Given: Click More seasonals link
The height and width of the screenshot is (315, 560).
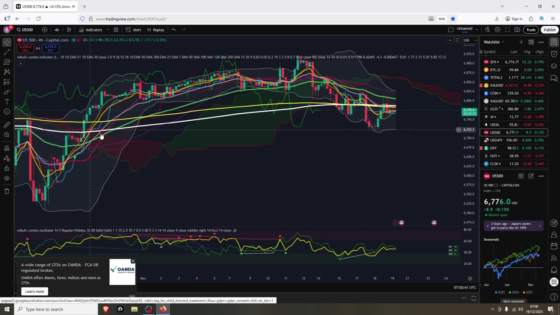Looking at the screenshot, I should pos(514,301).
